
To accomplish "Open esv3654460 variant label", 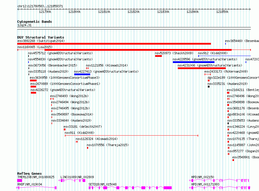I will 242,41.
